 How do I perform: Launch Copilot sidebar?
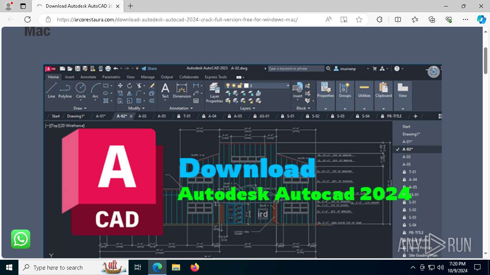point(481,19)
